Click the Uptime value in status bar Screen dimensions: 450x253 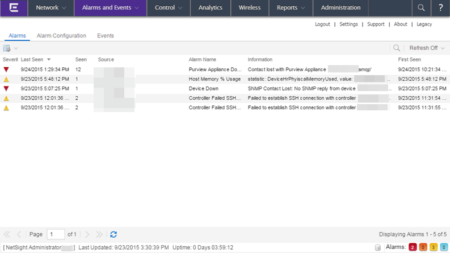click(203, 247)
